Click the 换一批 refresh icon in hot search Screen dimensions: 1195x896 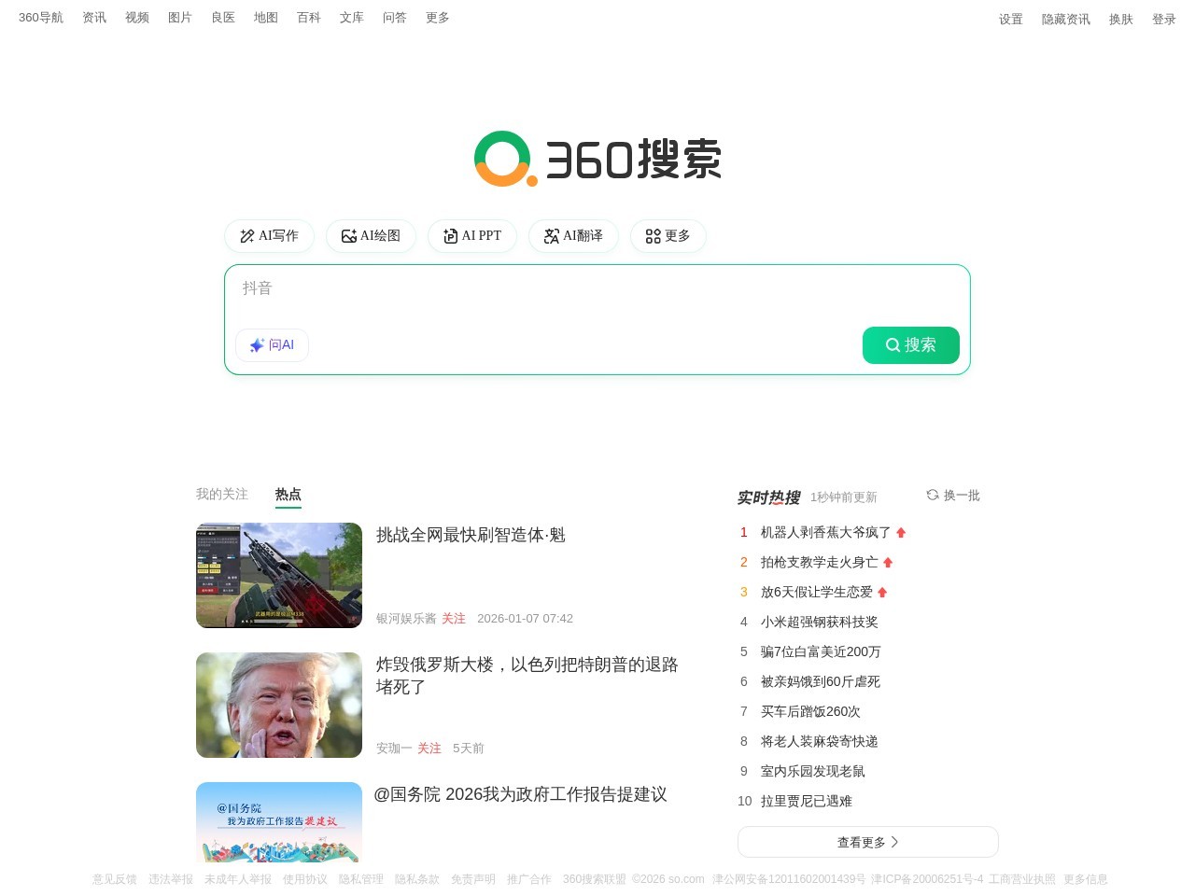tap(932, 496)
